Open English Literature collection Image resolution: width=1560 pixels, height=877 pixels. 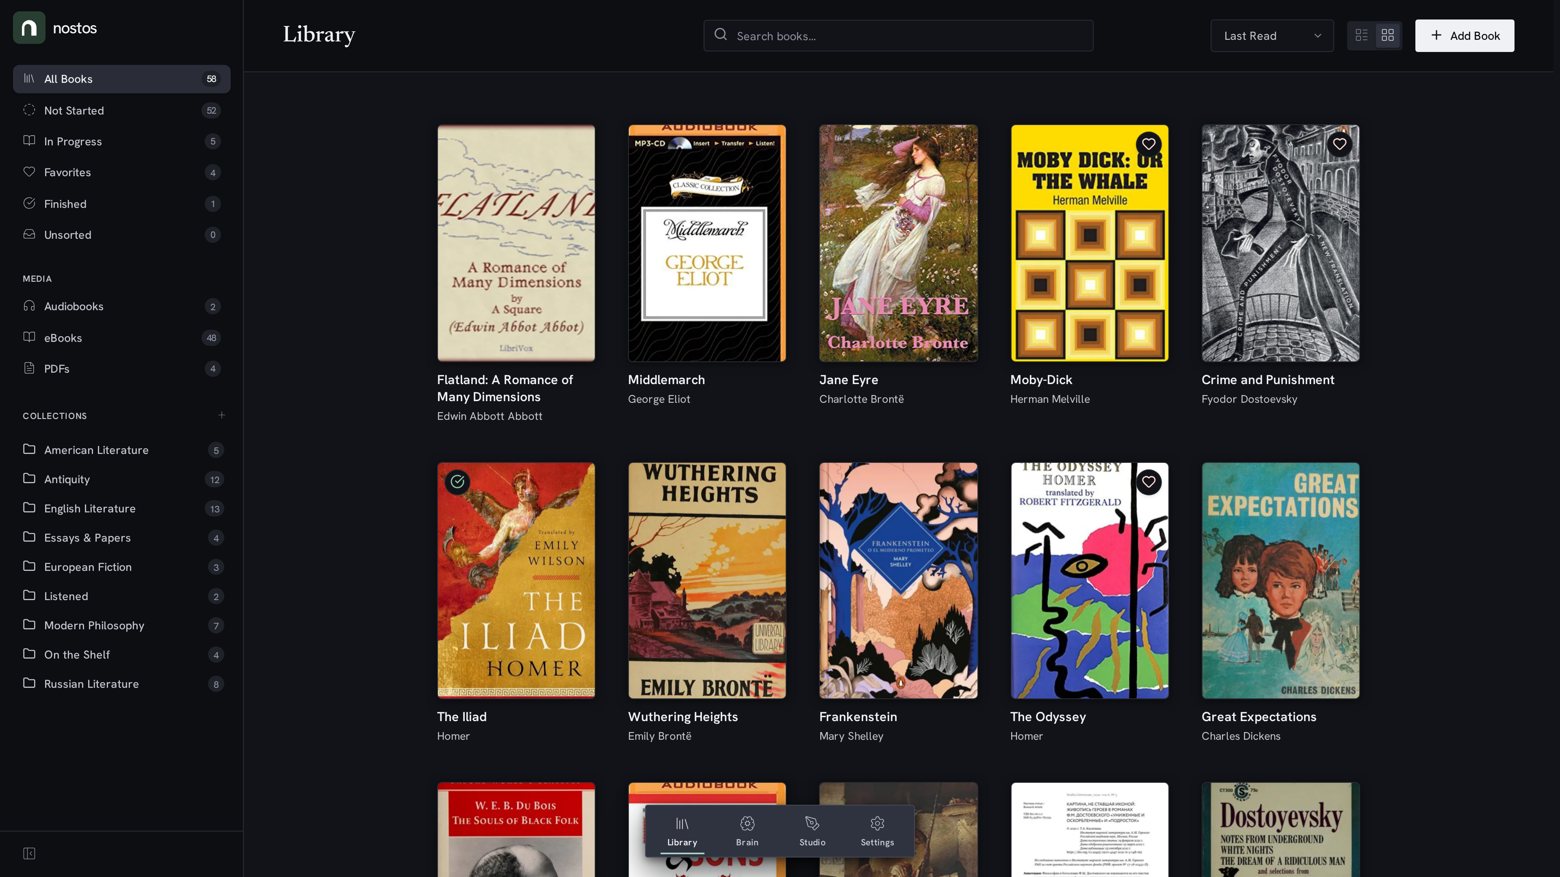(122, 508)
